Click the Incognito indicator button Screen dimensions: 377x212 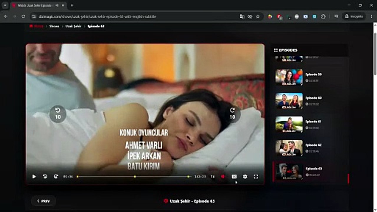click(354, 16)
